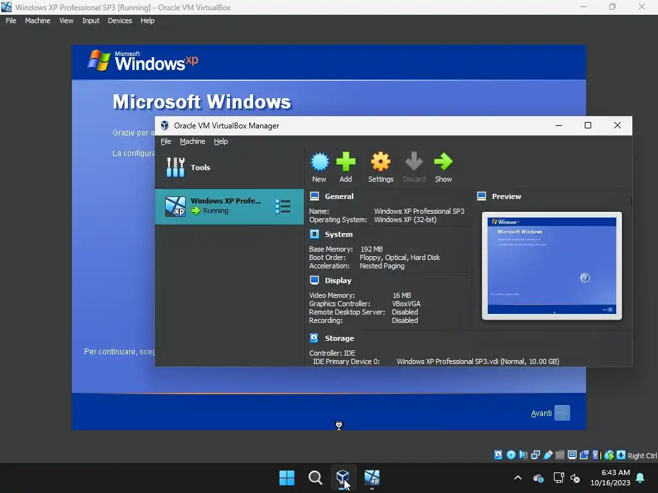Screen dimensions: 658x493
Task: Click the Base Memory value 192 MB
Action: pos(371,249)
